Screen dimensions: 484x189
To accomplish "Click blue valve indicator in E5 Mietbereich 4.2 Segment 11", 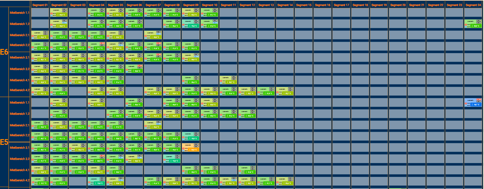I will pyautogui.click(x=234, y=181).
